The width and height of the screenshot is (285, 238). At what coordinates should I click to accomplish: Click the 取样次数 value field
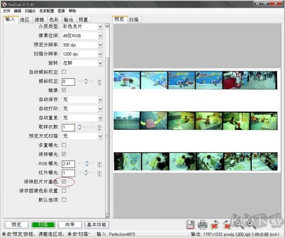tap(68, 127)
